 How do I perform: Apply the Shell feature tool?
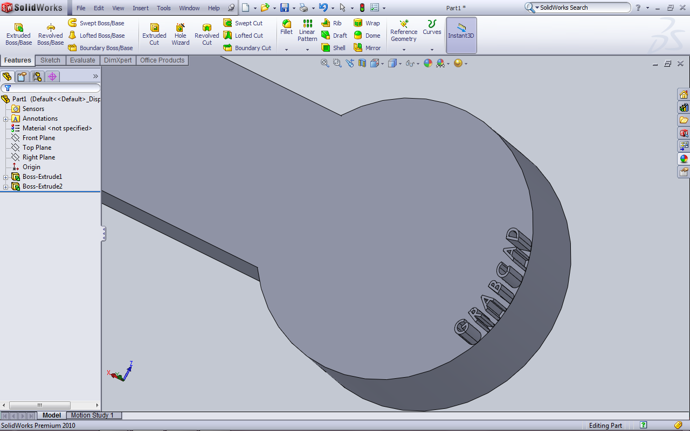[333, 48]
